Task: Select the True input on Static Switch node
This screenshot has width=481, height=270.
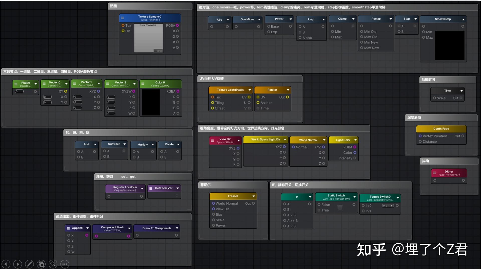Action: 318,210
